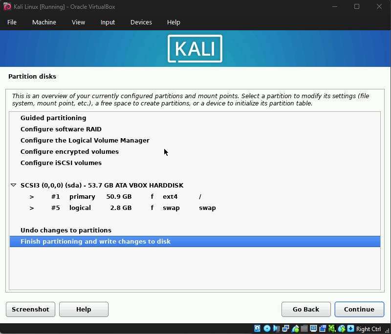Viewport: 391px width, 334px height.
Task: Open the Machine menu
Action: tap(44, 22)
